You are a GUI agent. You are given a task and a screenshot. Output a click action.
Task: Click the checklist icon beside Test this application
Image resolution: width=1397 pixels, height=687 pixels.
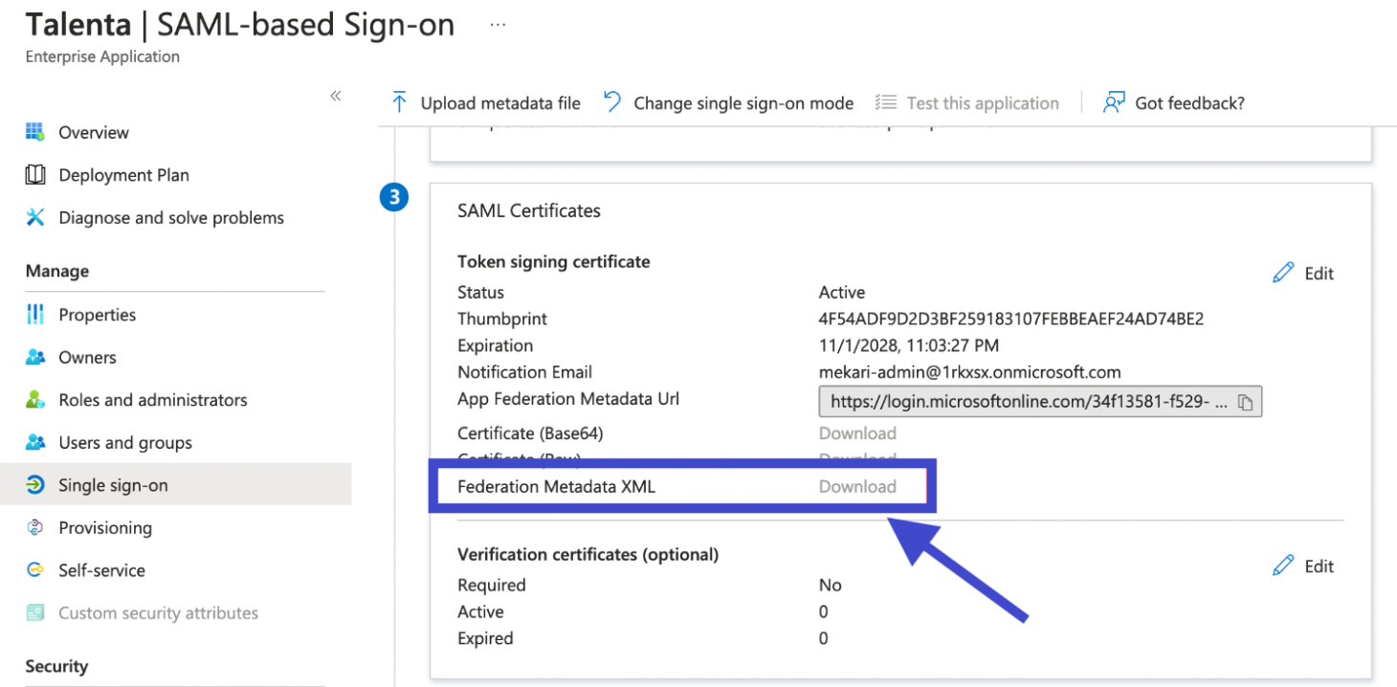pyautogui.click(x=885, y=102)
